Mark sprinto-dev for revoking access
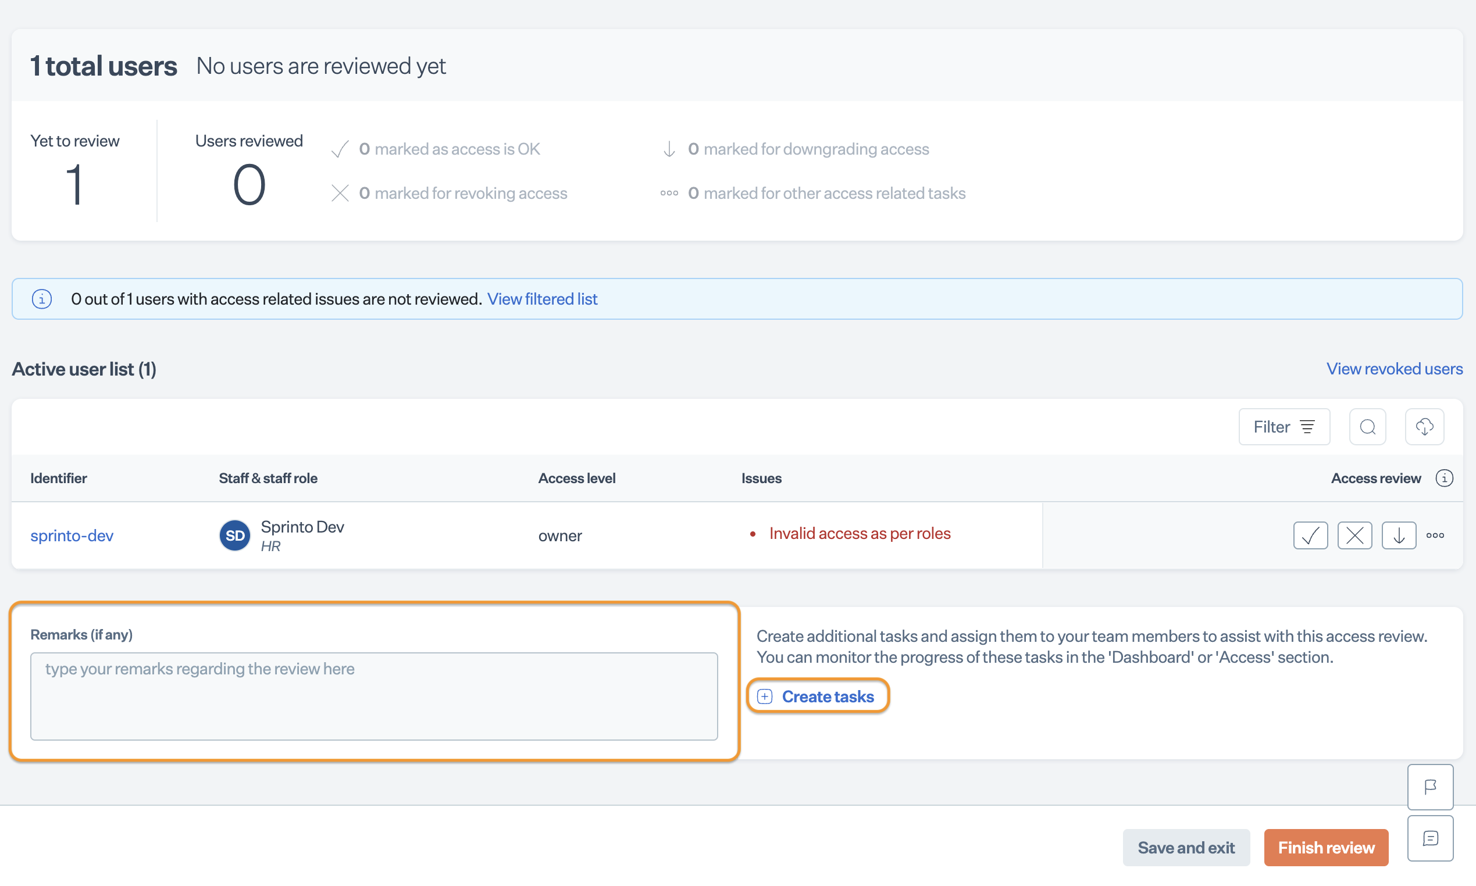Screen dimensions: 1476x886 (1354, 535)
